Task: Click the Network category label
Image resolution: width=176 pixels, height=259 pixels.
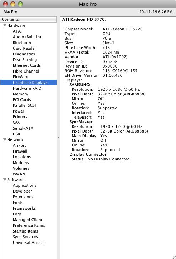Action: tap(15, 140)
